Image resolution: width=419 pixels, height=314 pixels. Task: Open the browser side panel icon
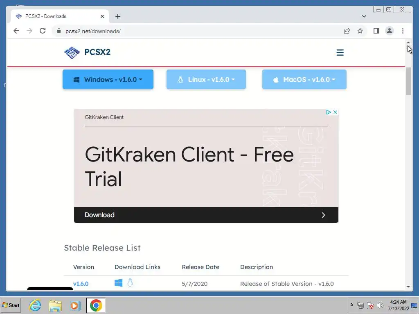pos(376,31)
